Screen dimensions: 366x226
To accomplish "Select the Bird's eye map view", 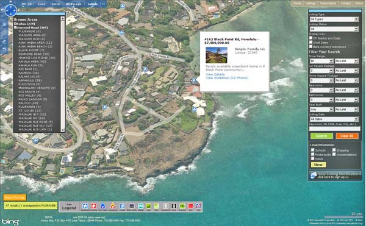I will tap(74, 4).
